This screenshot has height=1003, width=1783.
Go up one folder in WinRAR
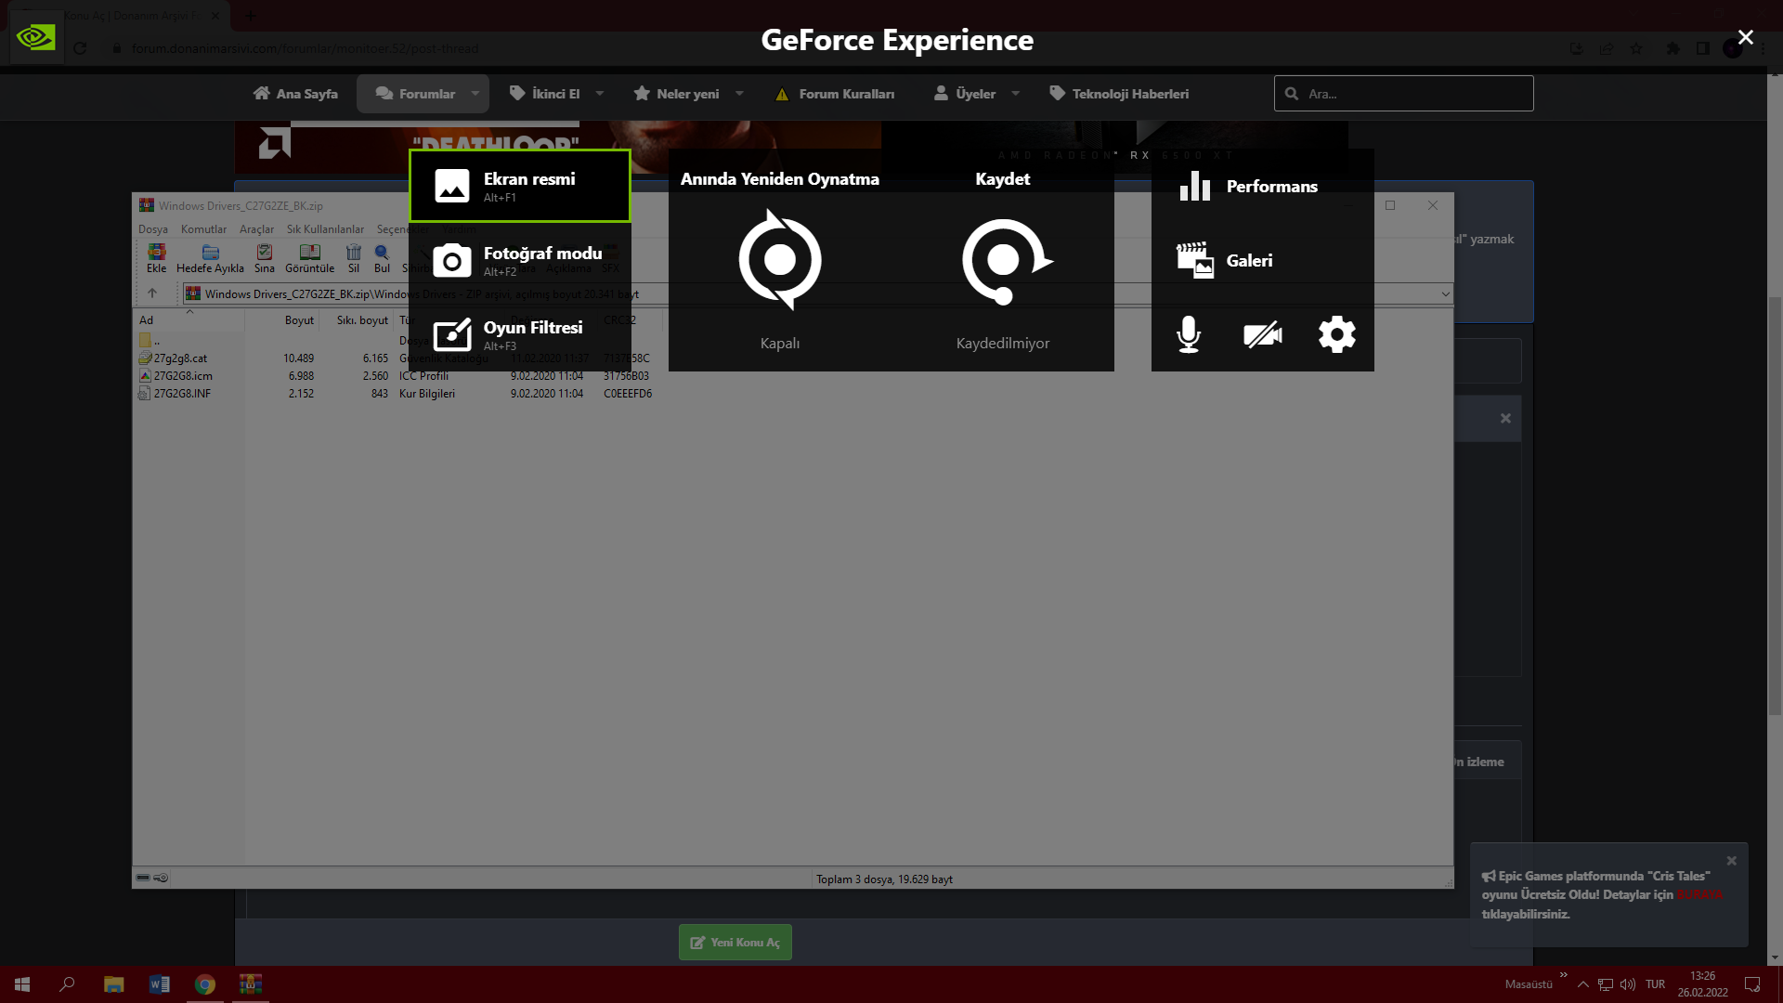click(152, 293)
